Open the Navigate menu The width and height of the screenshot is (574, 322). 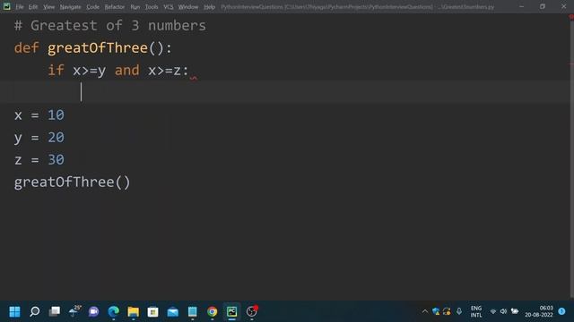[x=70, y=7]
